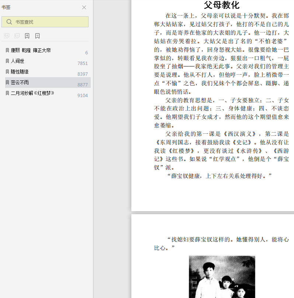Click the line “薛宝钗健康，上下左右关系处理得好。”

[x=219, y=176]
